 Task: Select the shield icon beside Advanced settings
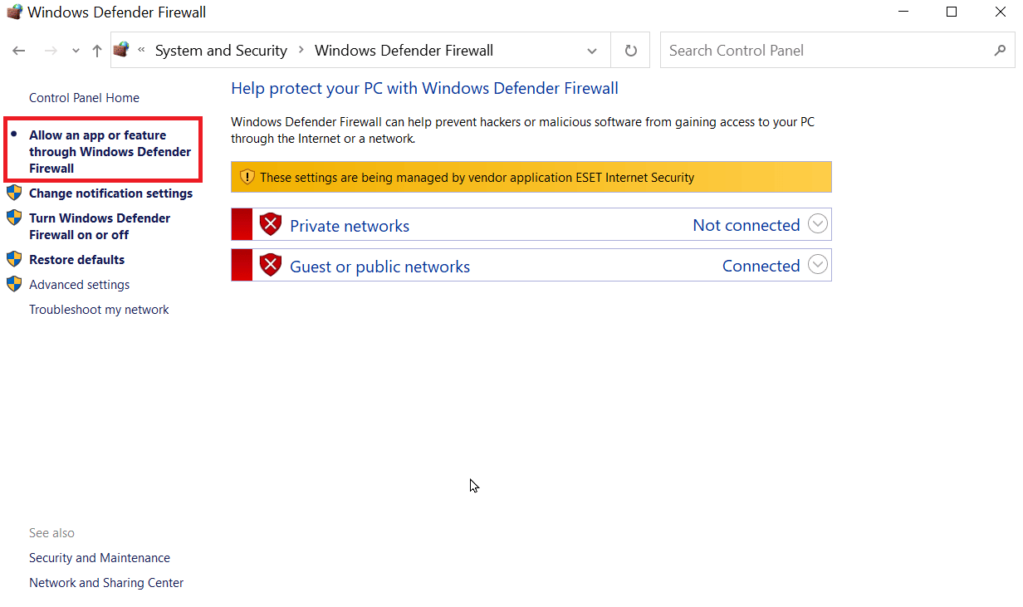point(15,284)
